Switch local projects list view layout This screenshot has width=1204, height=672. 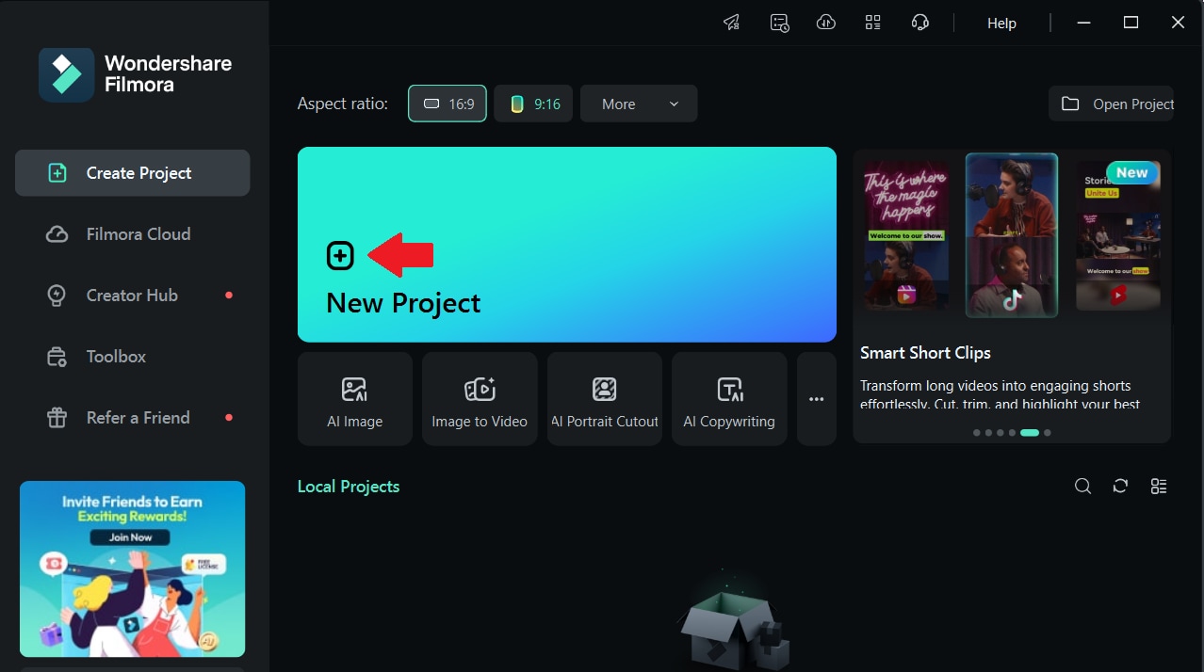[x=1159, y=487]
